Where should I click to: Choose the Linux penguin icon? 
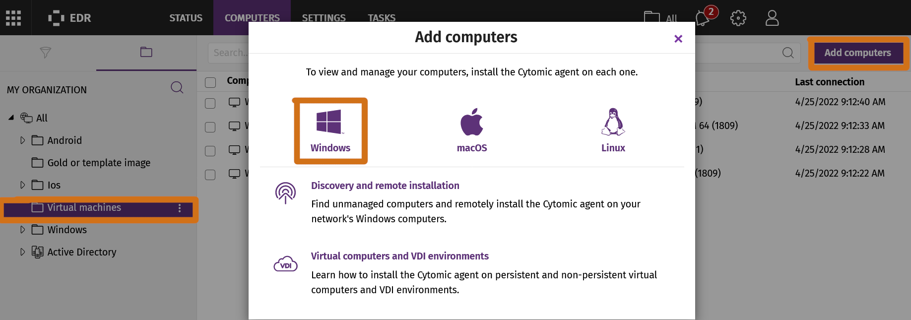[613, 122]
